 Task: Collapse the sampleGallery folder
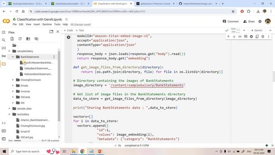click(x=9, y=51)
